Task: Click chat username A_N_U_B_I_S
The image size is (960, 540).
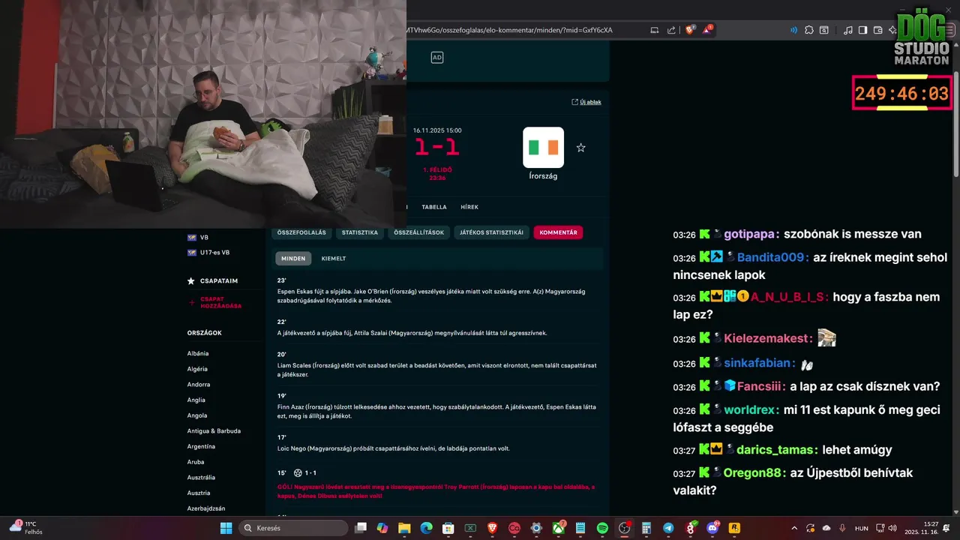Action: [x=789, y=297]
